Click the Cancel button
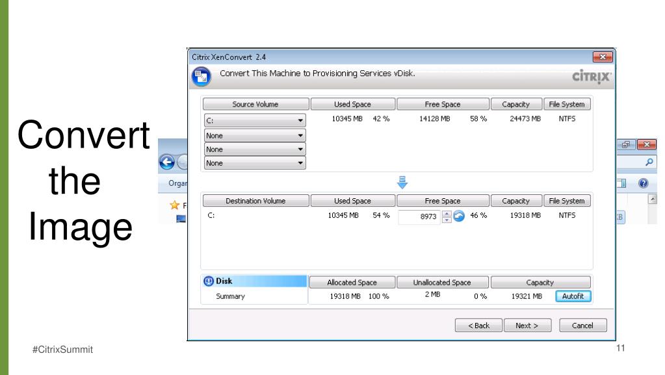The image size is (665, 375). coord(582,326)
